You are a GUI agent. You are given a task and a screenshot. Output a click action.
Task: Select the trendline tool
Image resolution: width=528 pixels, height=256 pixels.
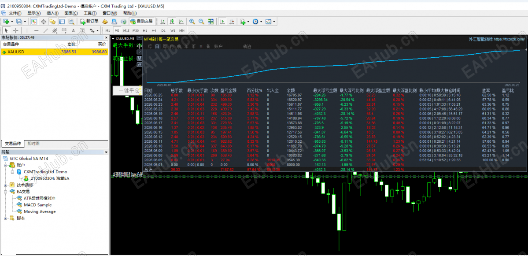45,30
